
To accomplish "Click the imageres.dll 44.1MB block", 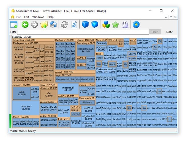I will pos(68,89).
